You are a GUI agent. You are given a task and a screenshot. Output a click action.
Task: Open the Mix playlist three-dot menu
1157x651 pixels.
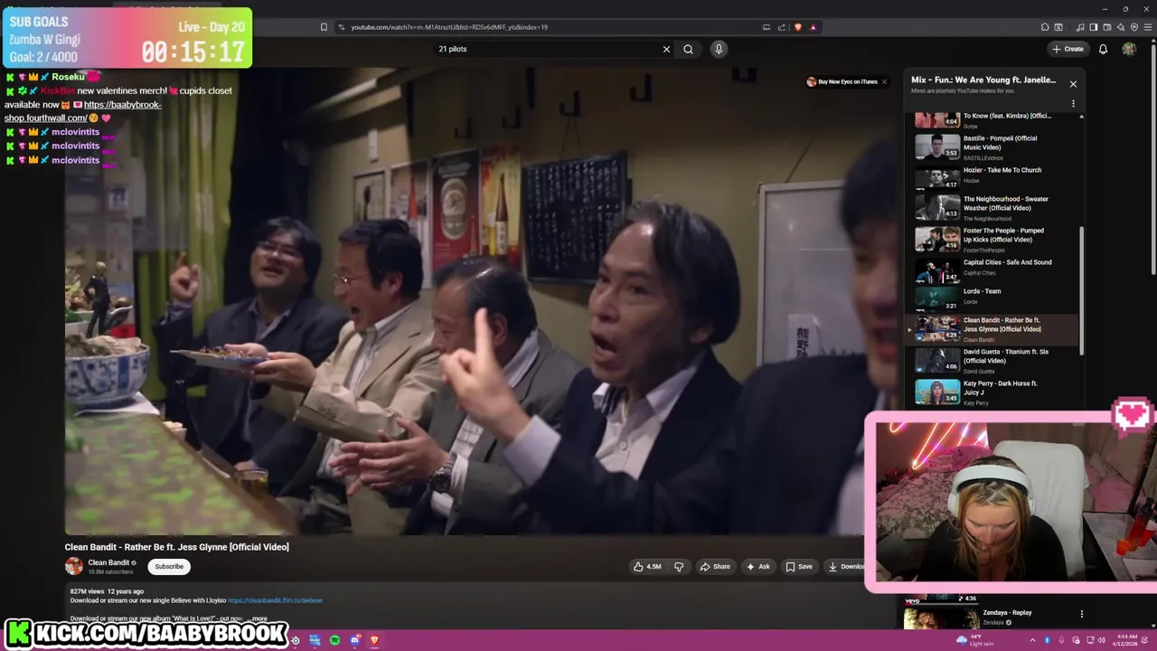pyautogui.click(x=1073, y=103)
